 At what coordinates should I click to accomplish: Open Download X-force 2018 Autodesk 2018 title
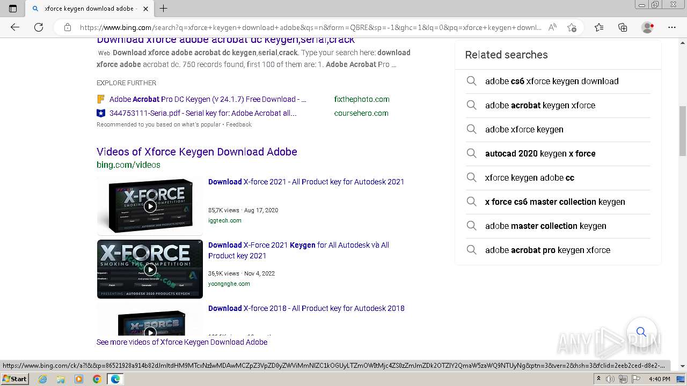(x=306, y=308)
